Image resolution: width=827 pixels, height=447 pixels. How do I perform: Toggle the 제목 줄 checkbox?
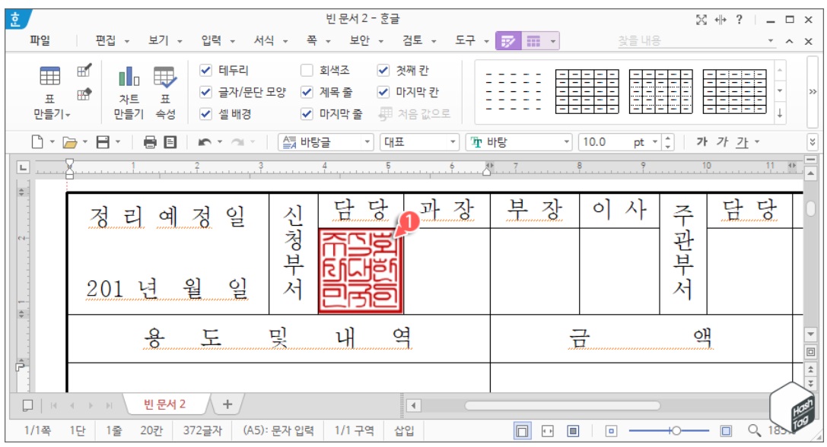pos(307,92)
